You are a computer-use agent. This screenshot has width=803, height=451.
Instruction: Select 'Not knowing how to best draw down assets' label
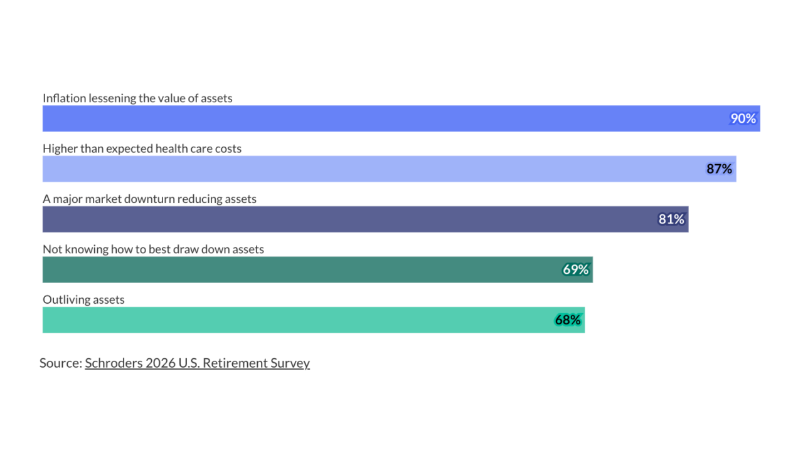154,249
